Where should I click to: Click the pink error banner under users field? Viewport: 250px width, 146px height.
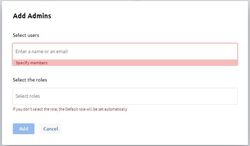coord(125,63)
